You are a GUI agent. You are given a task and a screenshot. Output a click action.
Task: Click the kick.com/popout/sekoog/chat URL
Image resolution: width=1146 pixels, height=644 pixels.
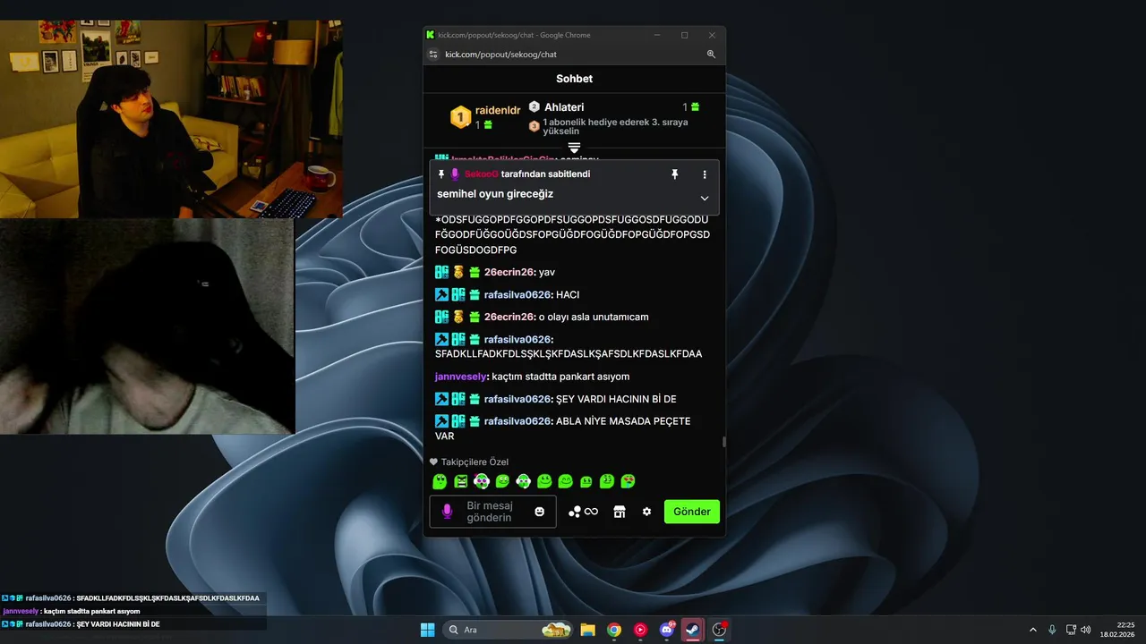500,55
